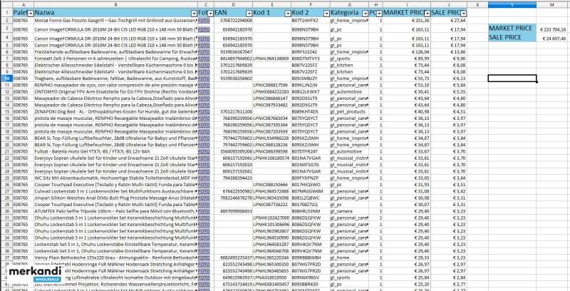Select market price cell € 251,26
Image resolution: width=570 pixels, height=291 pixels.
407,21
